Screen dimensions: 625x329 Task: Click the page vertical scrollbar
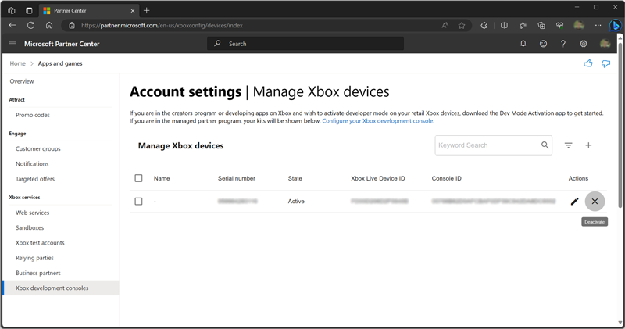tap(620, 123)
